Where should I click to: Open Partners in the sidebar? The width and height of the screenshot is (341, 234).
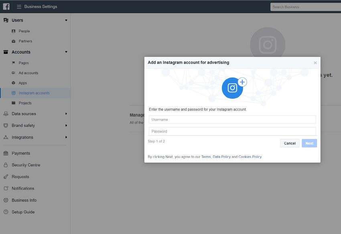click(x=25, y=41)
